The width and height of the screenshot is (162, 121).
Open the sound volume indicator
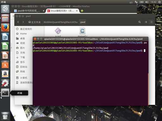pos(147,2)
